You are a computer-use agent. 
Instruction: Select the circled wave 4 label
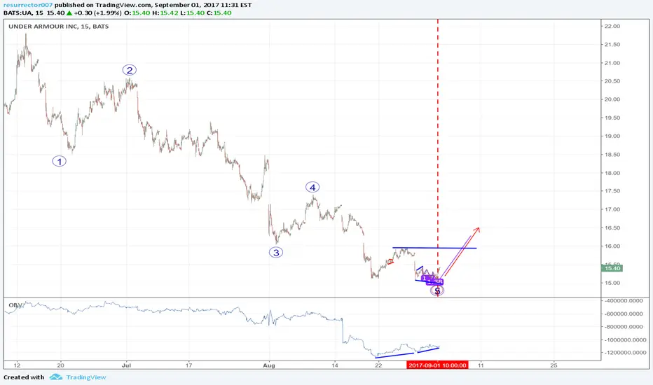[x=312, y=188]
